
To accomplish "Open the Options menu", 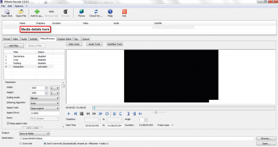I will click(x=19, y=6).
